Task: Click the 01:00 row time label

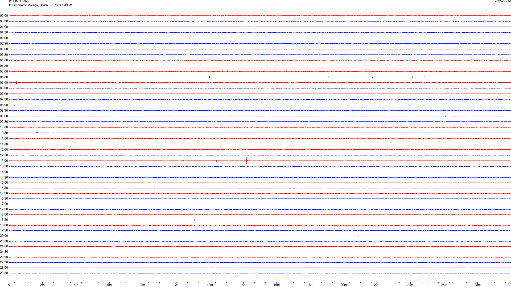Action: (4, 27)
